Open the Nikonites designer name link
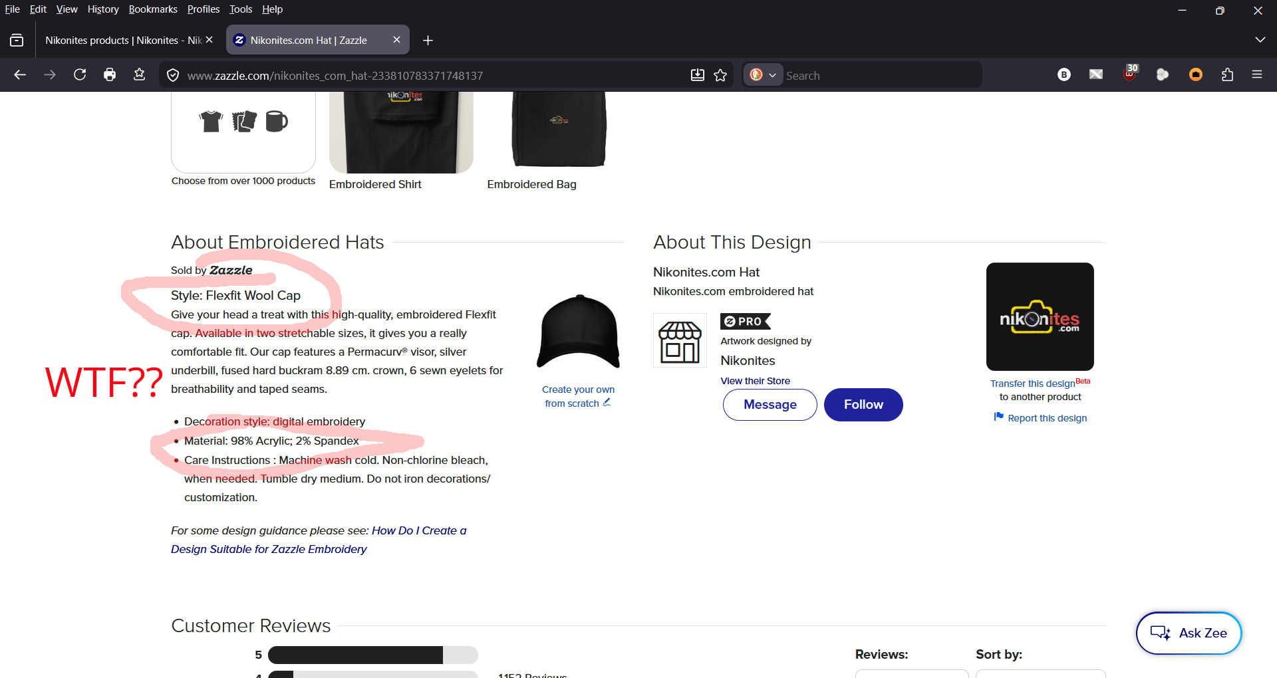Image resolution: width=1277 pixels, height=678 pixels. tap(748, 360)
